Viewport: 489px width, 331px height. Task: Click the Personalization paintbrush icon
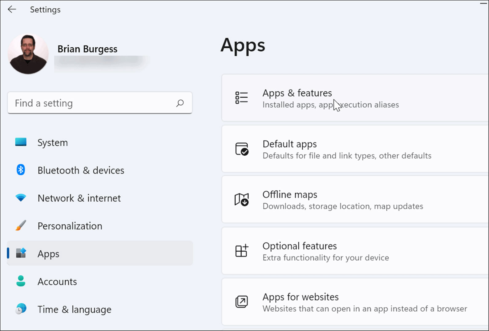(x=21, y=226)
